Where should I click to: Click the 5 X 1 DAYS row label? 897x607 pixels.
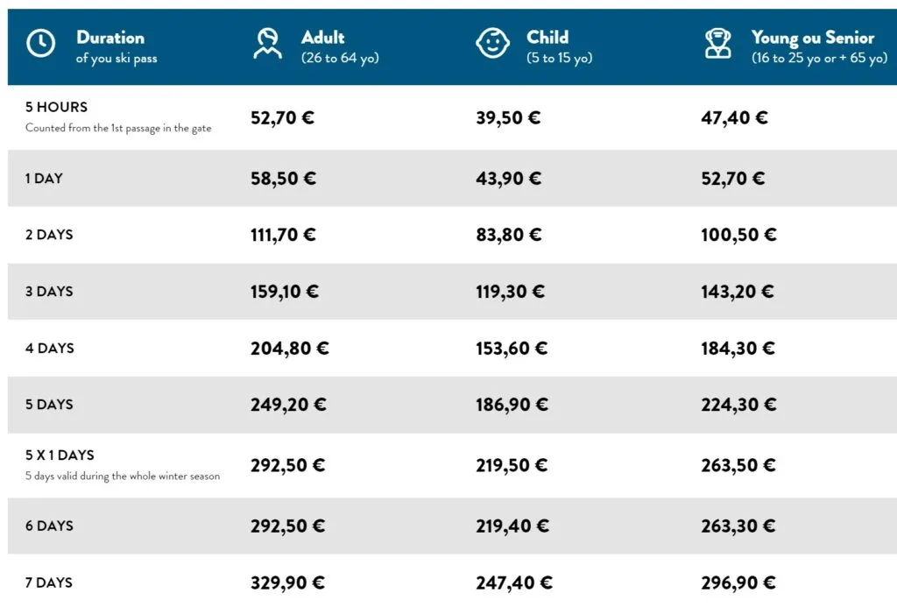(x=60, y=455)
